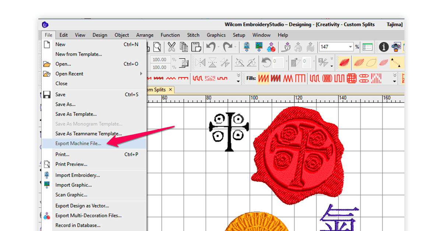
Task: Select the Raised Satin fill, second after Fills label
Action: 276,78
